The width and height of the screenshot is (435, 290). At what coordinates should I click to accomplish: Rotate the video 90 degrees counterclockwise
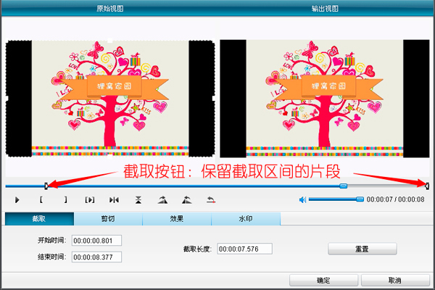point(187,200)
